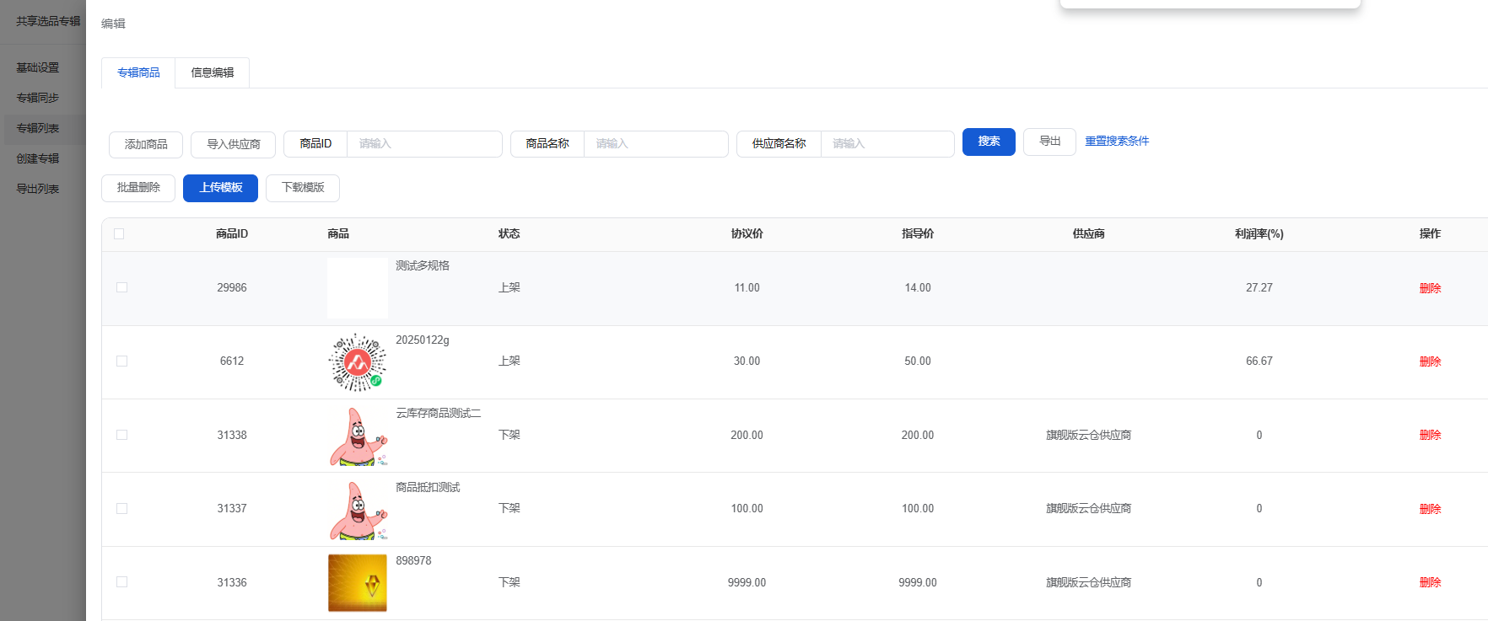Viewport: 1488px width, 621px height.
Task: Click the gold image thumbnail for product 31336
Action: tap(357, 582)
